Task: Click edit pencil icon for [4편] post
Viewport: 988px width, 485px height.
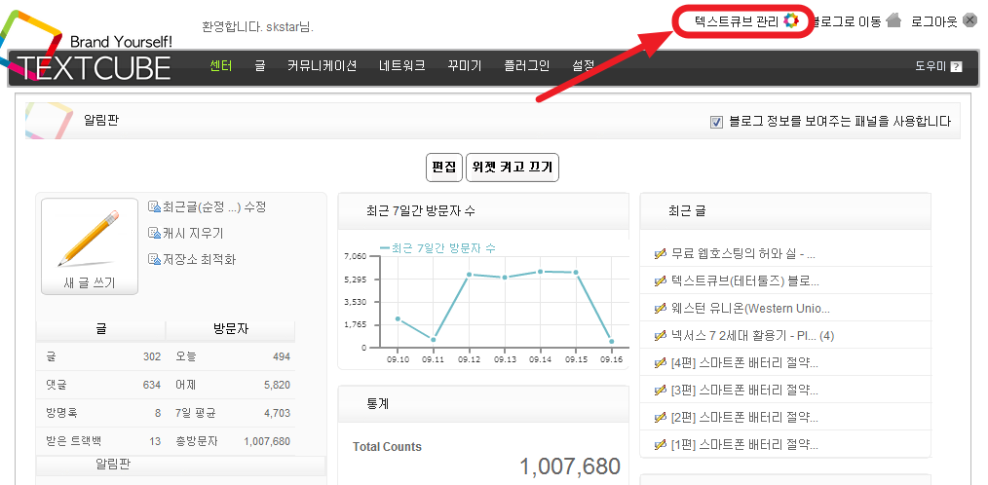Action: tap(661, 363)
